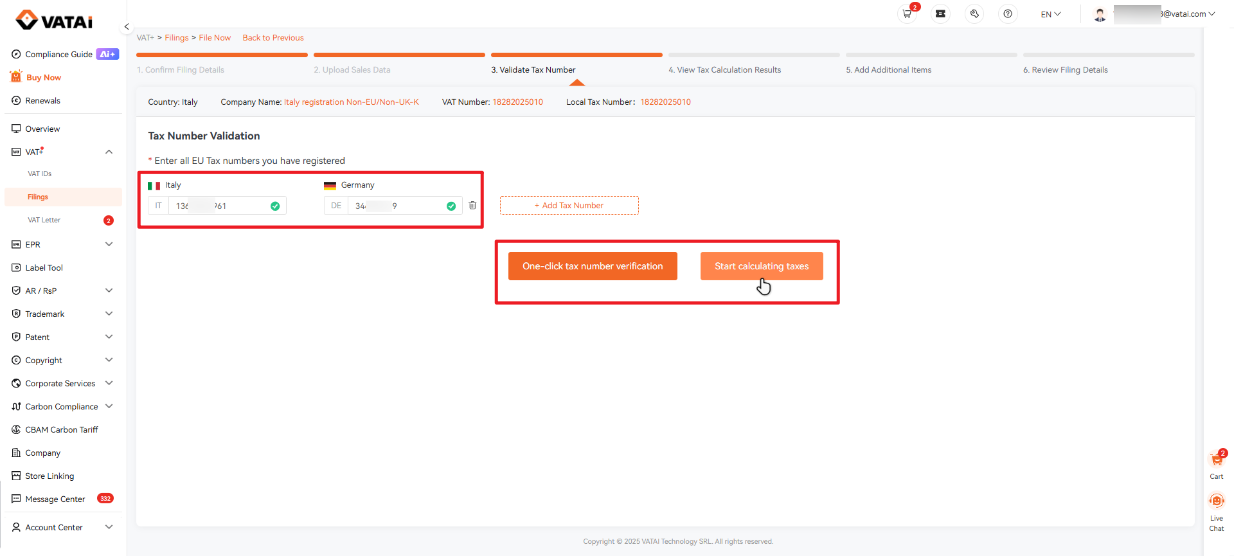Open the shopping cart in top bar

[x=907, y=14]
